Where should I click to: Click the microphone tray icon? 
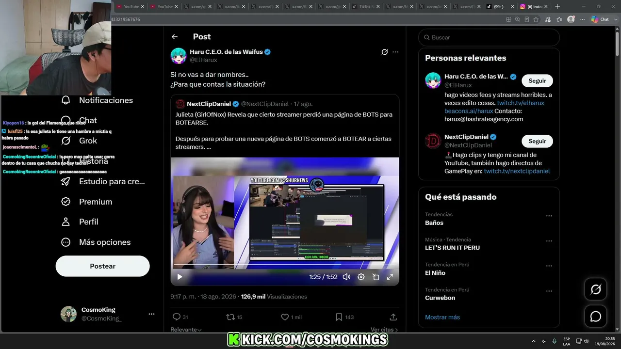tap(554, 341)
